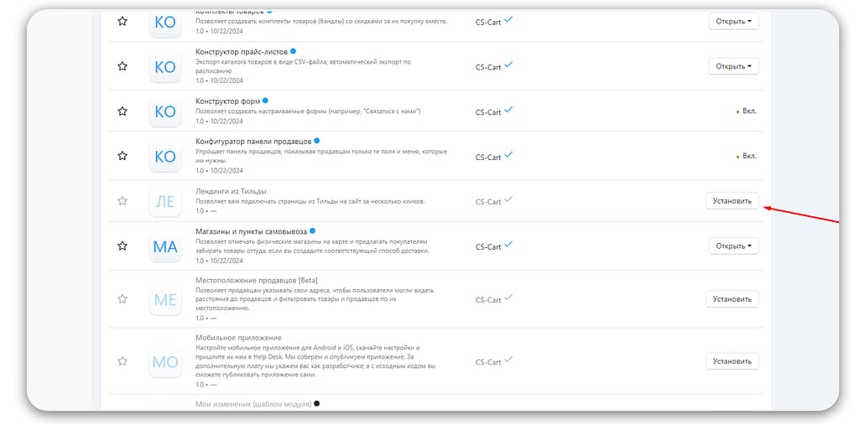The height and width of the screenshot is (424, 859).
Task: Star the Местоположение продавцов add-on
Action: pyautogui.click(x=122, y=298)
